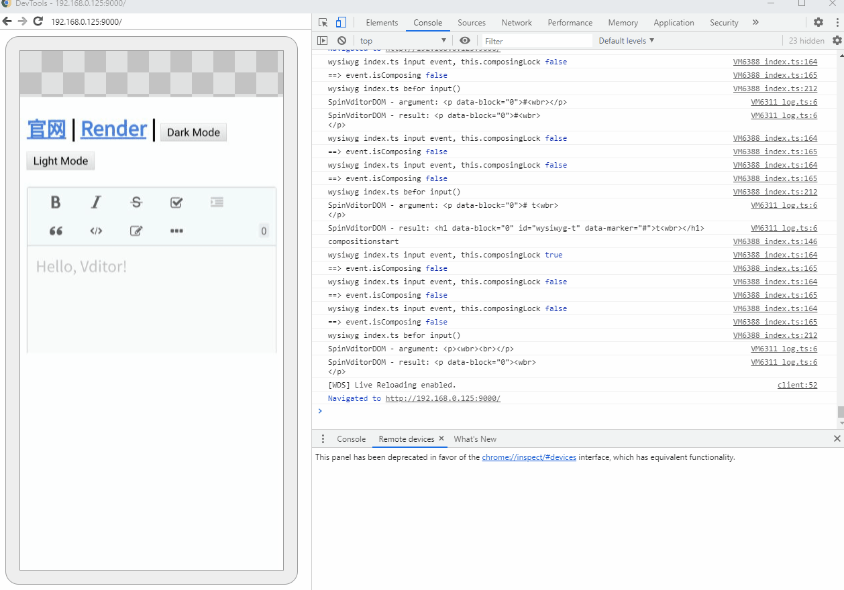
Task: Switch to Sources tab
Action: (472, 23)
